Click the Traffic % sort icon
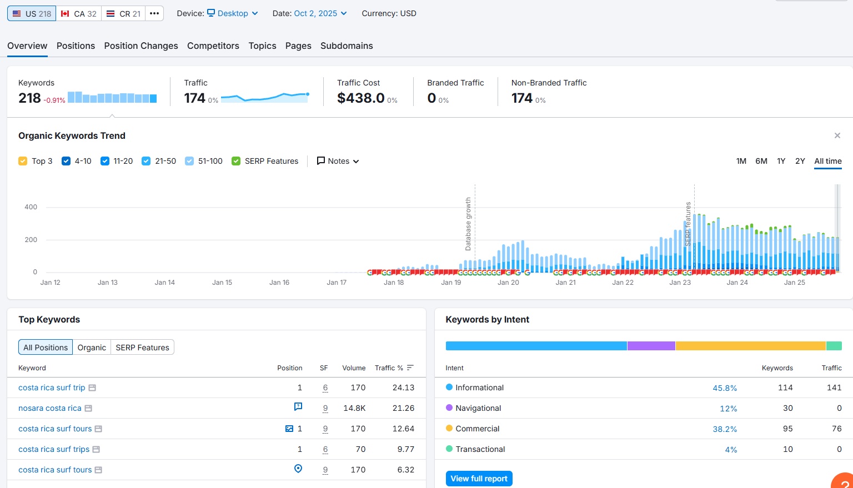 410,368
